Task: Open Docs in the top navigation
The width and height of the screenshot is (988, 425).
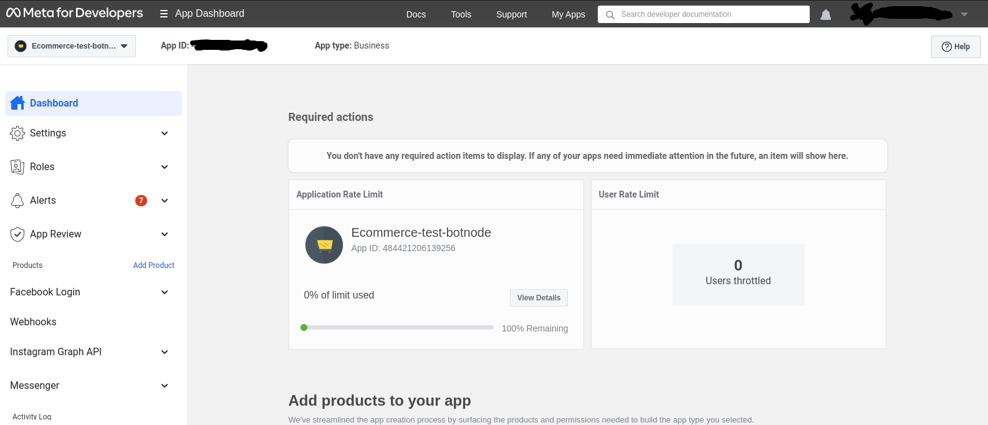Action: pyautogui.click(x=416, y=14)
